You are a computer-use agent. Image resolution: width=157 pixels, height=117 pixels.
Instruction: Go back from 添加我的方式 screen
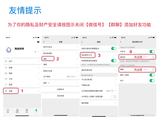click(x=121, y=42)
